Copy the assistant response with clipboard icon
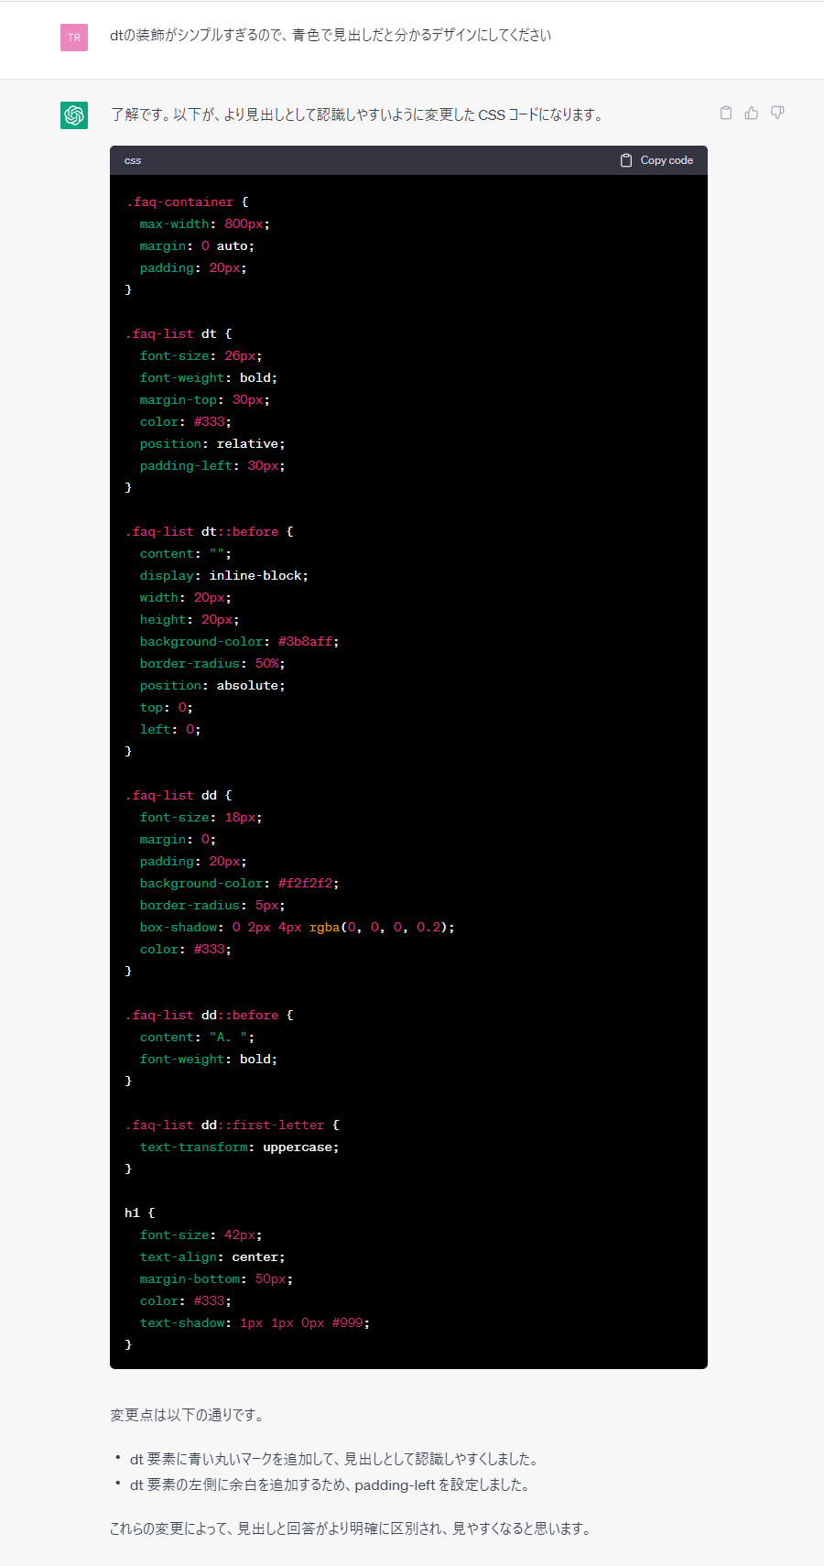The image size is (824, 1566). tap(726, 113)
